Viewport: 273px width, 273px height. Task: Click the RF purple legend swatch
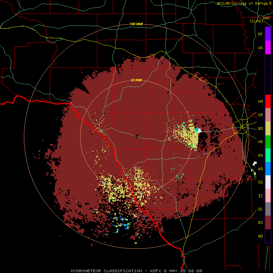click(268, 34)
